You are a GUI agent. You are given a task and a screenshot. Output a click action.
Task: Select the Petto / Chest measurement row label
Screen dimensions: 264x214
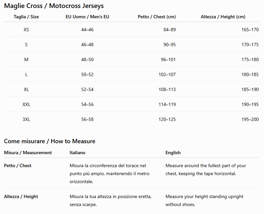(x=18, y=165)
